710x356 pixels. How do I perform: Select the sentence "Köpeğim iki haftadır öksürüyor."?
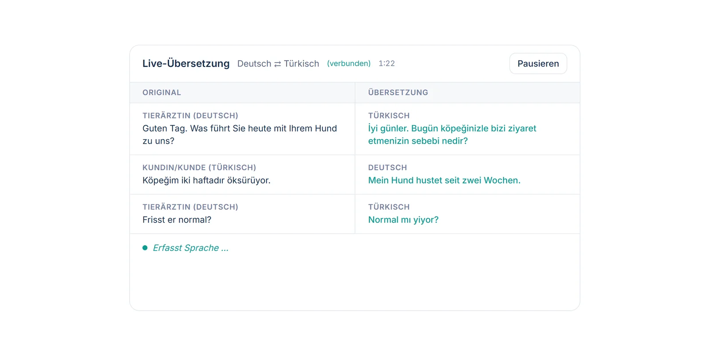(206, 180)
